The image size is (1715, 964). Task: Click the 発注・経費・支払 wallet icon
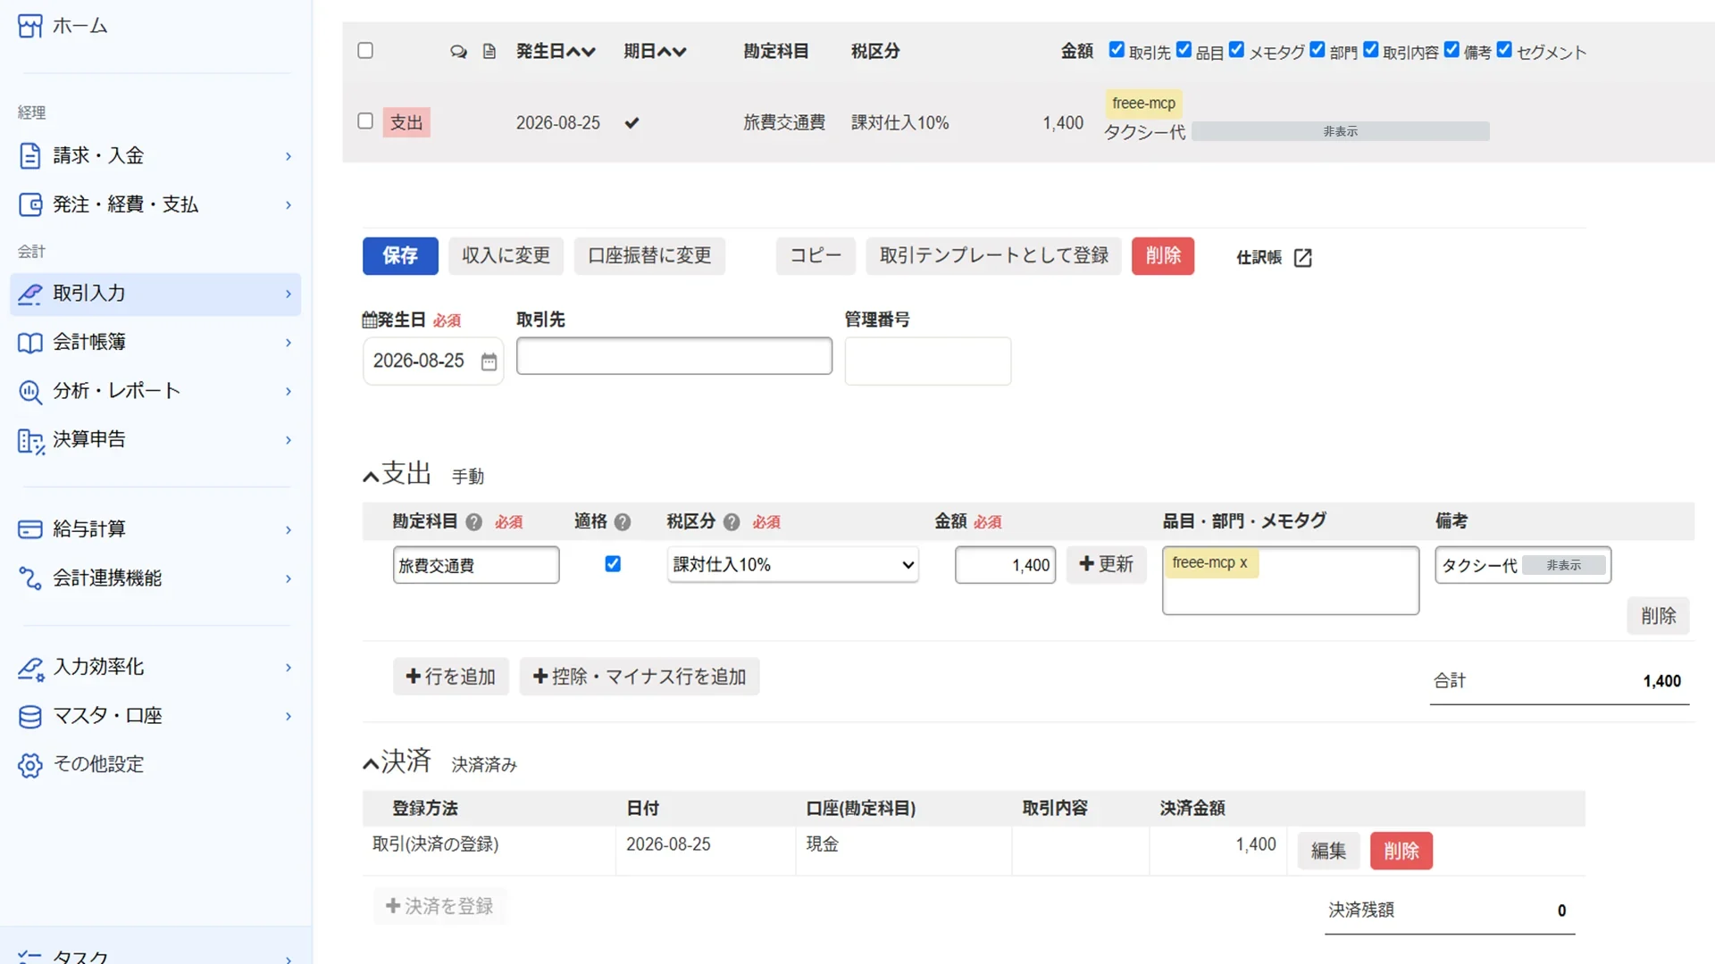pos(29,205)
